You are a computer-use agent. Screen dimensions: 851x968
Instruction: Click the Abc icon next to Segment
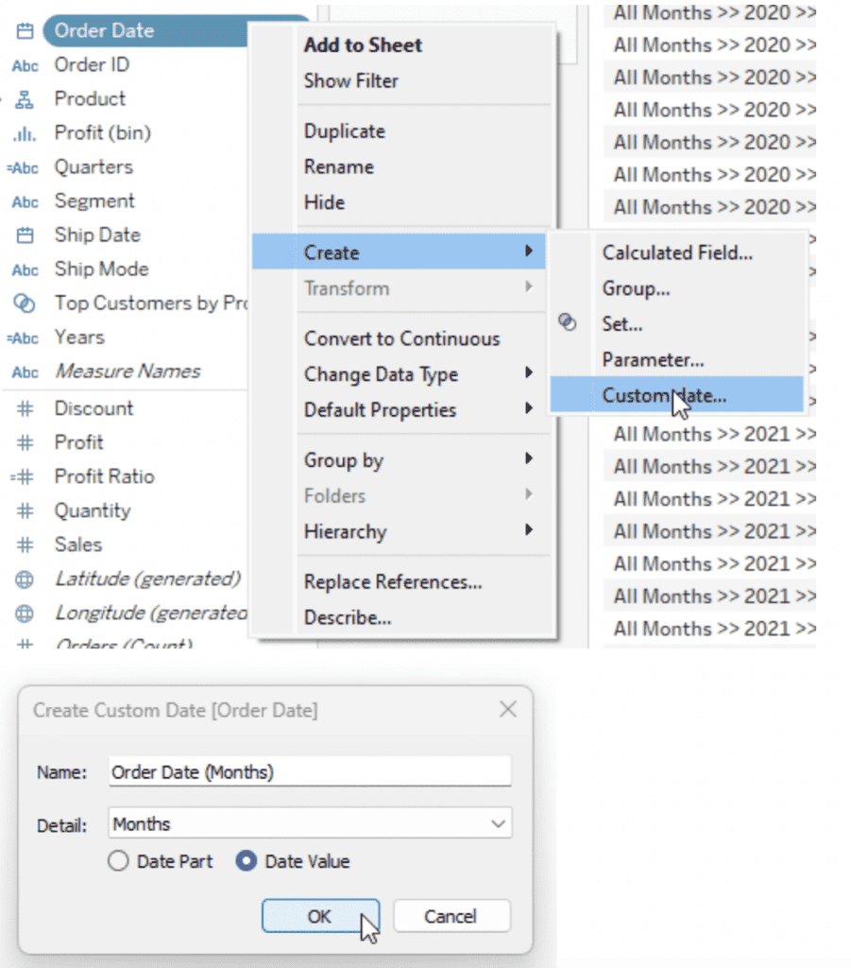(x=26, y=201)
